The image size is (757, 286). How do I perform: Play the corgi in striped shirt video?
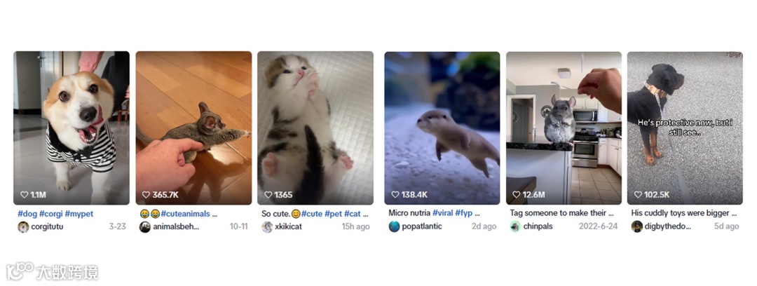tap(71, 128)
